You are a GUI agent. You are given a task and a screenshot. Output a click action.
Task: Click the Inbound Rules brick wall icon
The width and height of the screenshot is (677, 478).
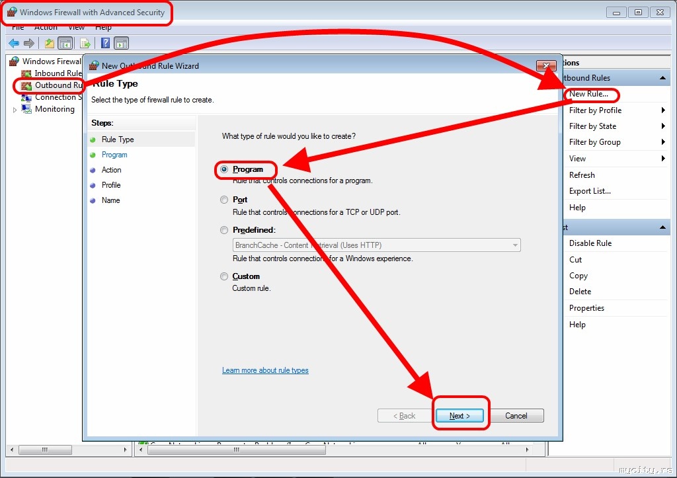[x=26, y=73]
